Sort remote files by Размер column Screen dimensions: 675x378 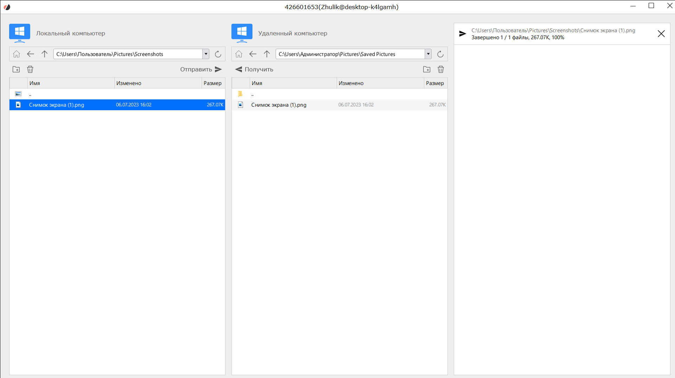pos(435,83)
